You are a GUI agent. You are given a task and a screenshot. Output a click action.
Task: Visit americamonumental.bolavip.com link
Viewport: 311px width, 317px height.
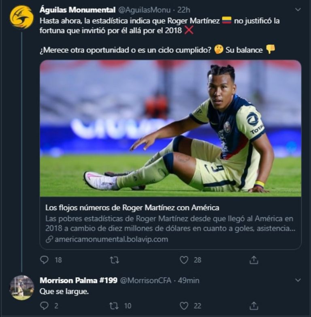tap(111, 239)
